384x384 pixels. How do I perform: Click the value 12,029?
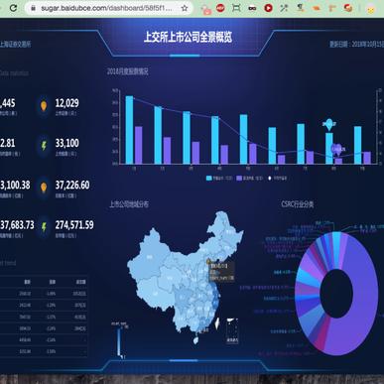[x=66, y=103]
